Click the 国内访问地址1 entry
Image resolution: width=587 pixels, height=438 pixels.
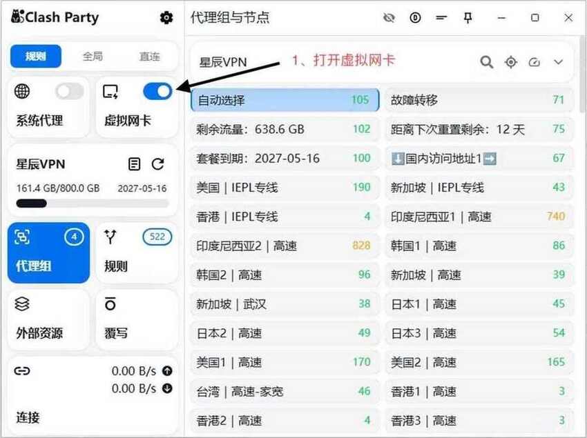(x=479, y=158)
